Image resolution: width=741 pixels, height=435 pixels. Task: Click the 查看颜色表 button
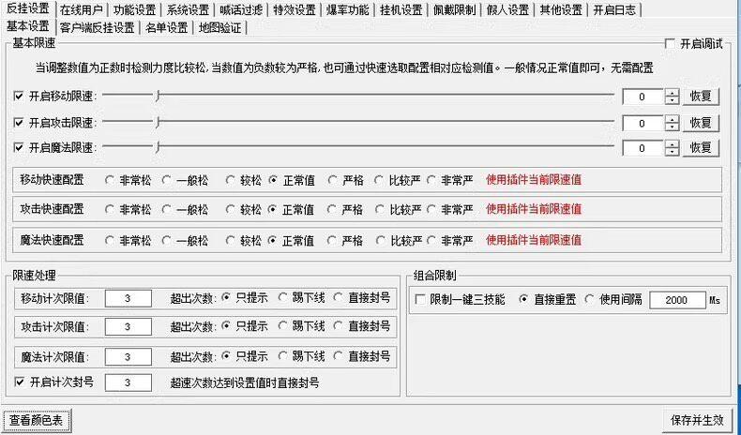coord(37,420)
